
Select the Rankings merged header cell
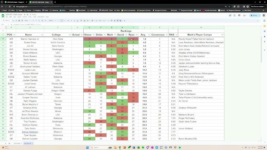(126, 31)
